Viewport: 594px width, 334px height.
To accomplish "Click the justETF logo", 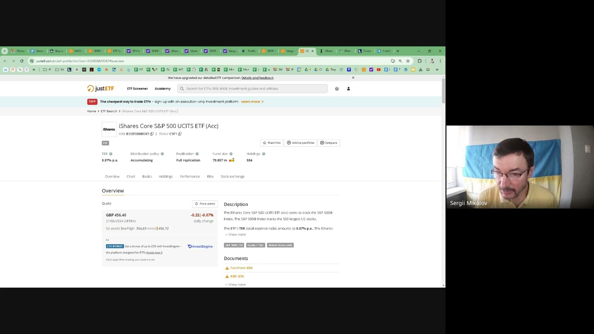I will [100, 89].
